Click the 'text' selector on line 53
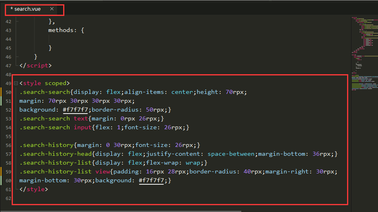 [x=81, y=118]
